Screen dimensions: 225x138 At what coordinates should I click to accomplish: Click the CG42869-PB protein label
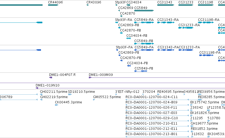pyautogui.click(x=129, y=53)
